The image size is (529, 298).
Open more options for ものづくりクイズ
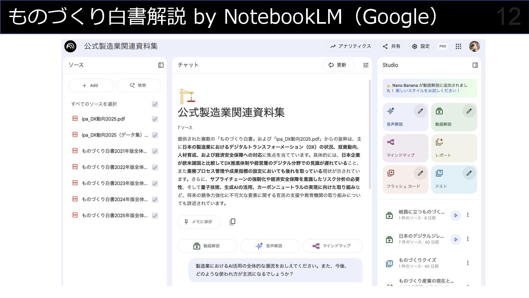tap(468, 263)
